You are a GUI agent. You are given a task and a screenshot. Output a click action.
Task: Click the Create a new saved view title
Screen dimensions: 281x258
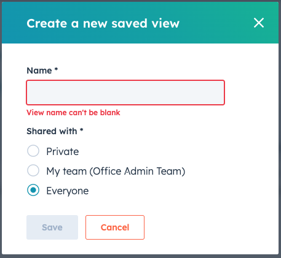[x=103, y=23]
